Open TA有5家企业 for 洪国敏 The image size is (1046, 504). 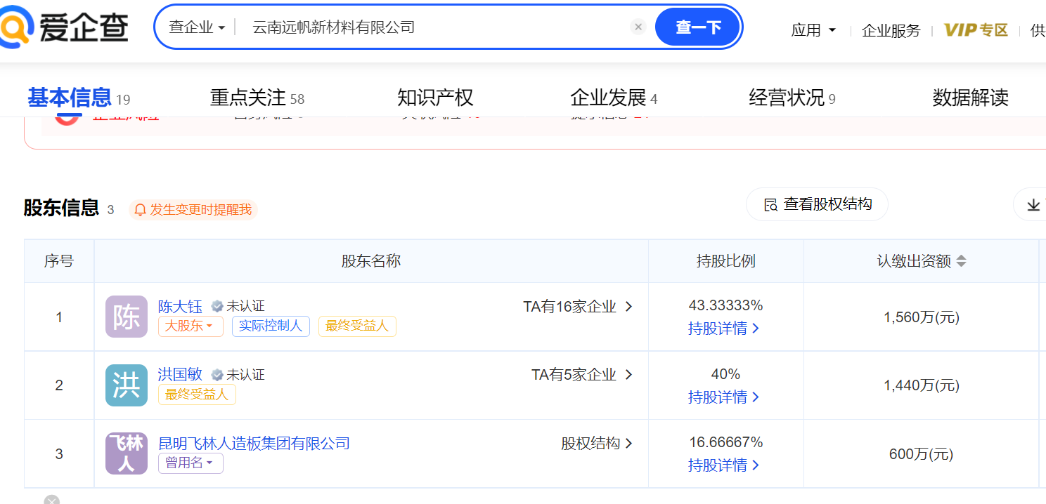point(582,375)
